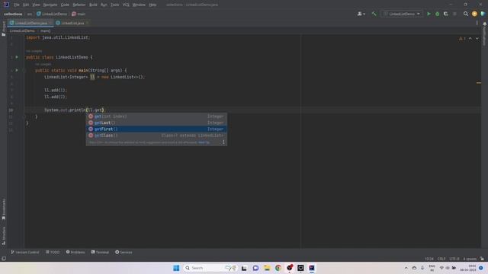This screenshot has width=488, height=274.
Task: Open completion popup options kebab menu
Action: pos(223,142)
